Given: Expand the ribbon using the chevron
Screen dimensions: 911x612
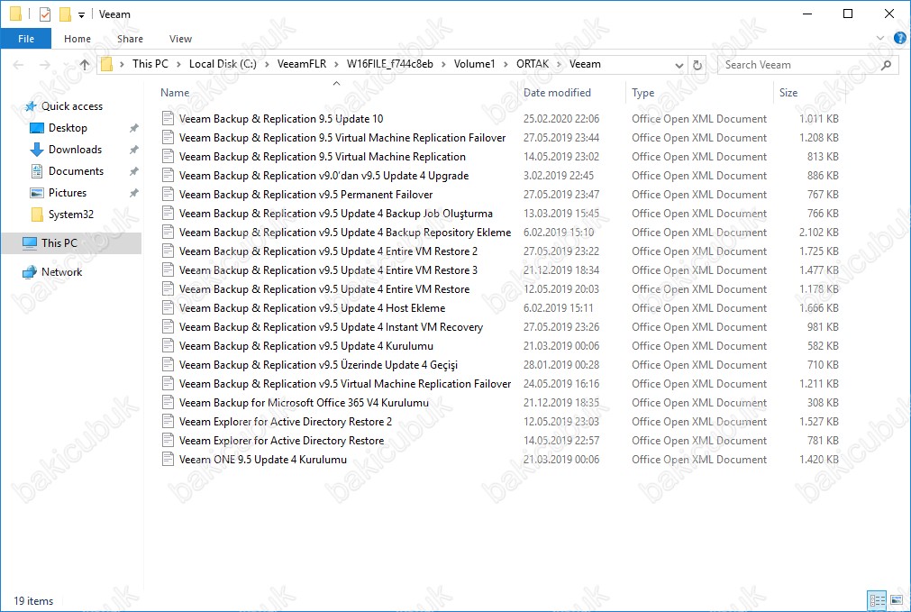Looking at the screenshot, I should pos(880,39).
